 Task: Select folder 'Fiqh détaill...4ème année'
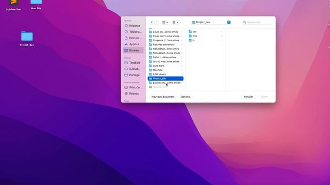pos(166,53)
